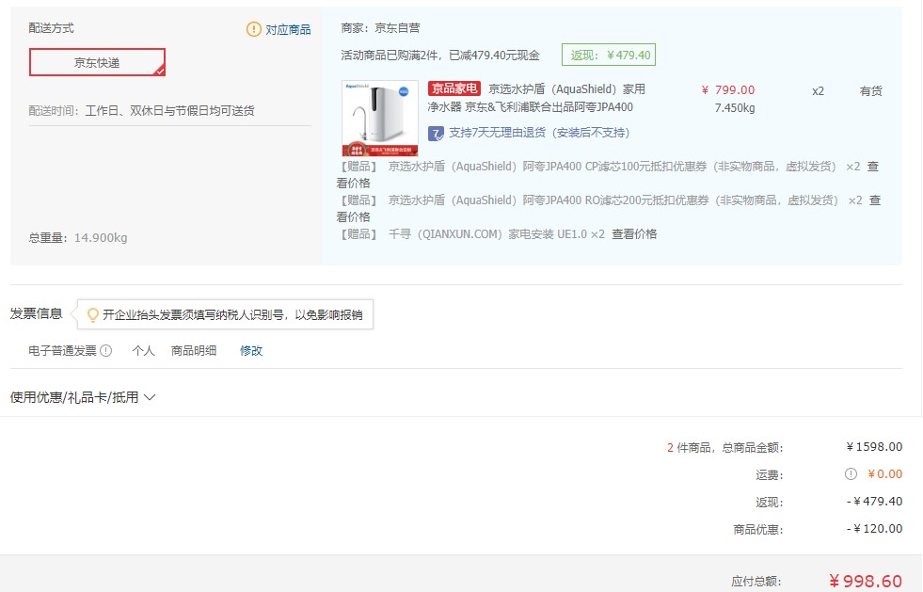Click the 7.450kg product weight text
The width and height of the screenshot is (923, 592).
[x=735, y=108]
